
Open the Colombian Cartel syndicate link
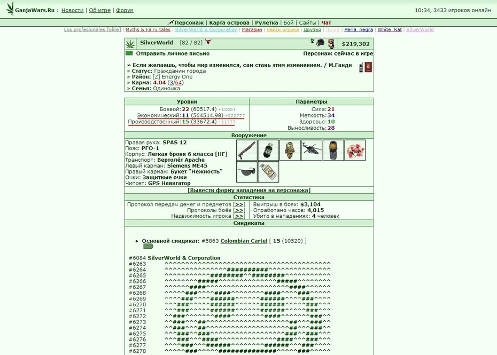pyautogui.click(x=244, y=241)
